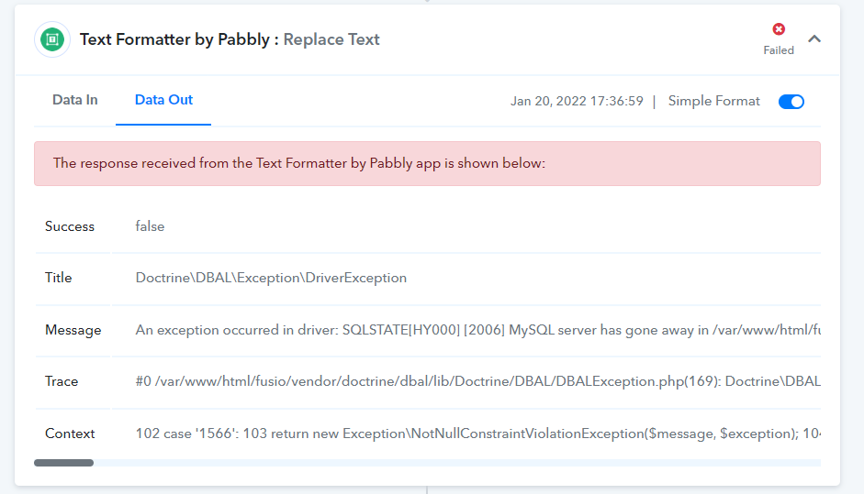Click the Title value DriverException text
This screenshot has width=864, height=494.
[271, 278]
